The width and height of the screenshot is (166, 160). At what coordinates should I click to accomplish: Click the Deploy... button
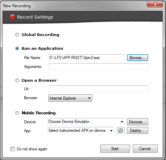(x=138, y=130)
